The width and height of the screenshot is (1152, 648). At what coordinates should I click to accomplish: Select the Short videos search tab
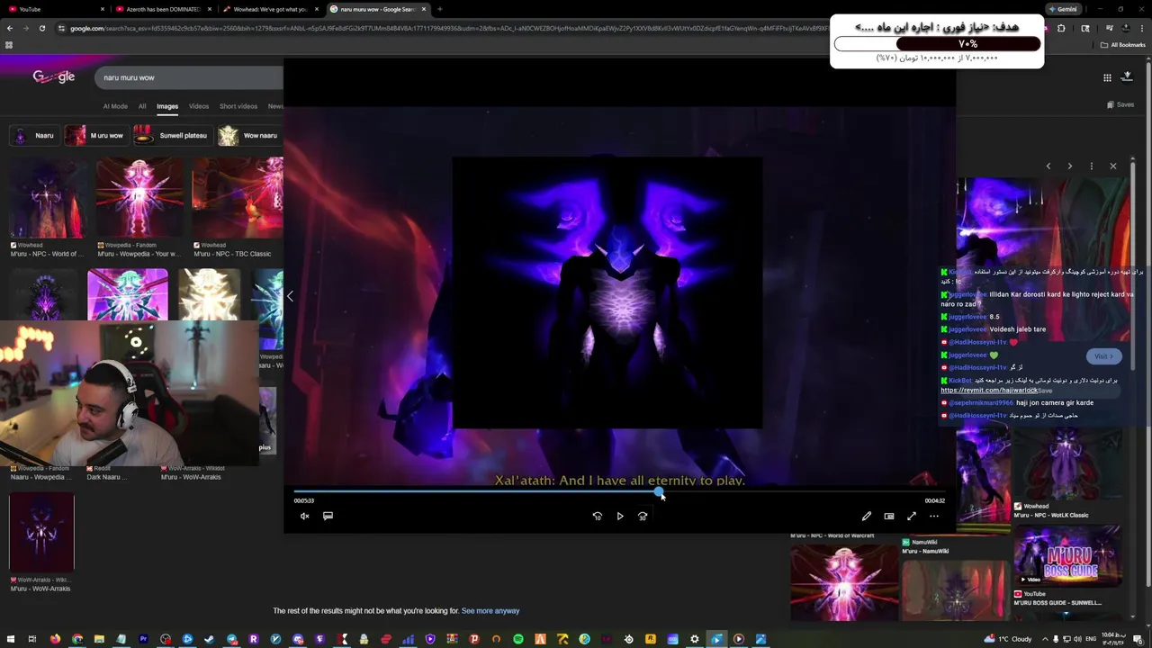click(238, 106)
